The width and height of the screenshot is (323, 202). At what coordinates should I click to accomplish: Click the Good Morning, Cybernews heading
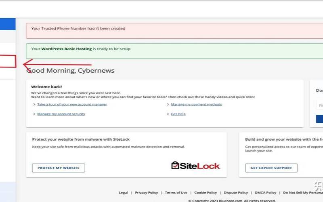(70, 70)
